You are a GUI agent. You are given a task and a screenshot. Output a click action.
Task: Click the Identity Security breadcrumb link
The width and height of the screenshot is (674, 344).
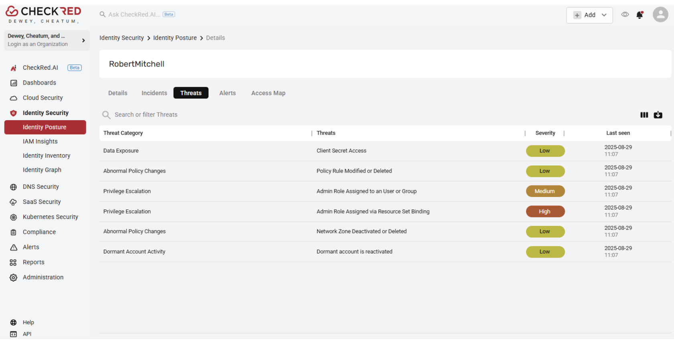pyautogui.click(x=121, y=38)
